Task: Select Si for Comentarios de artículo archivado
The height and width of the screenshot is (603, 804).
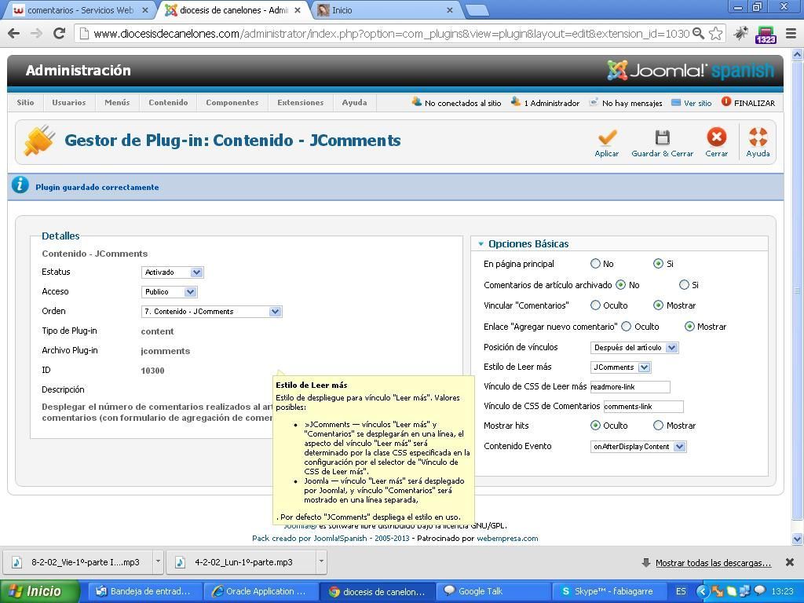Action: (684, 284)
